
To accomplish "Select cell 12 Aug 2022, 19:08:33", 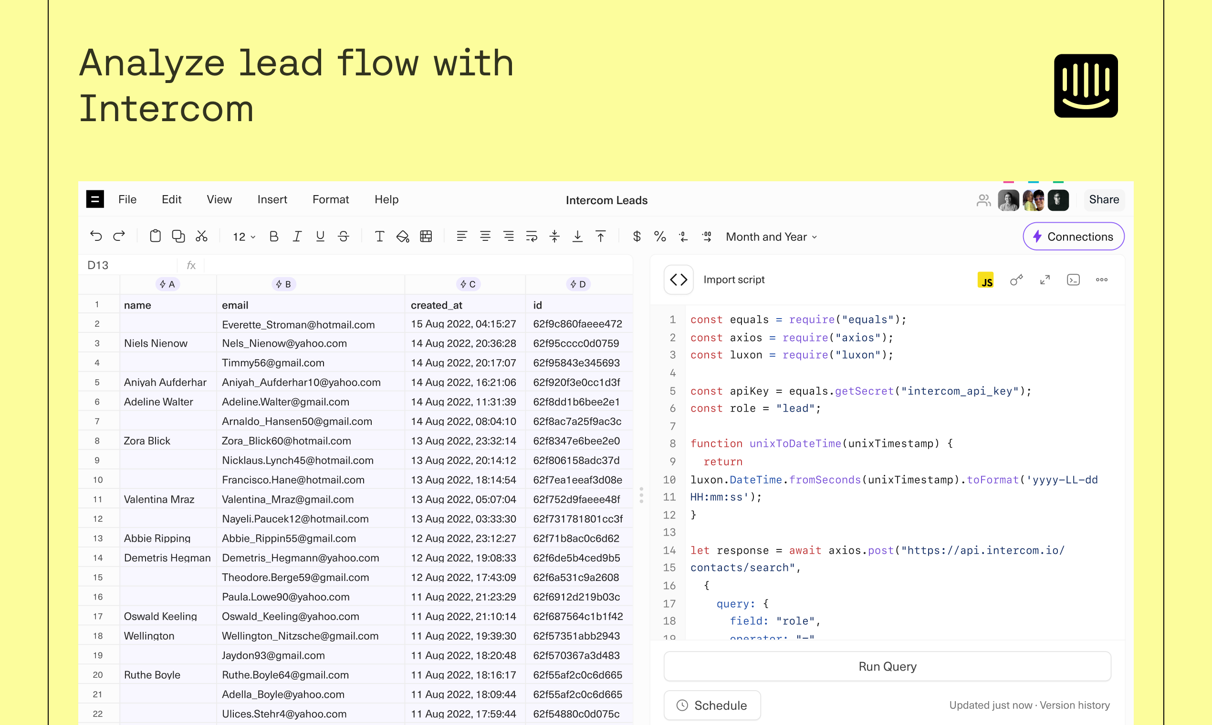I will click(465, 558).
